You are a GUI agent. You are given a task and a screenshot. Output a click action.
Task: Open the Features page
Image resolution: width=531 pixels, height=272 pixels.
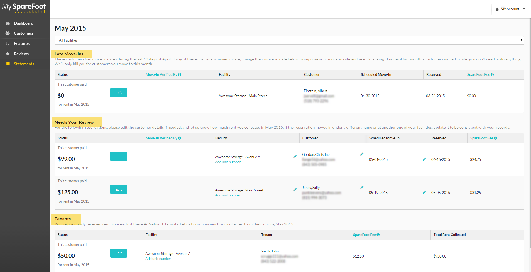(x=22, y=43)
